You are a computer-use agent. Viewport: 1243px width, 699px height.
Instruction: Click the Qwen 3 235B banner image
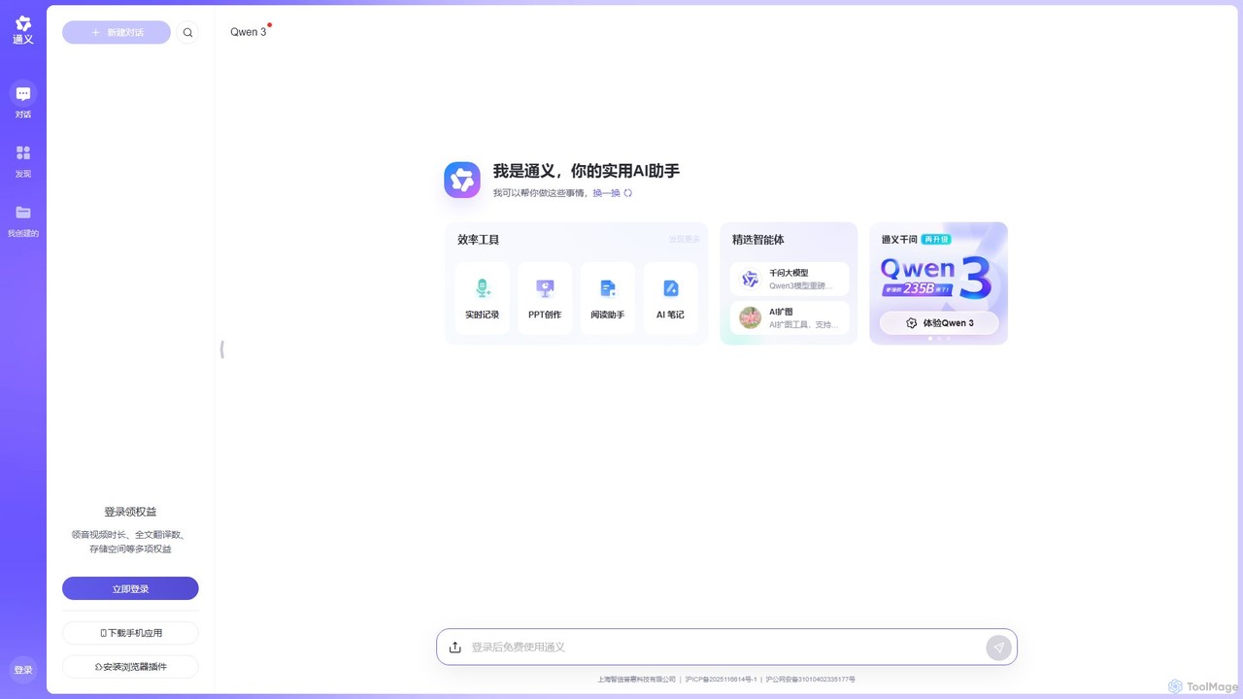(936, 276)
